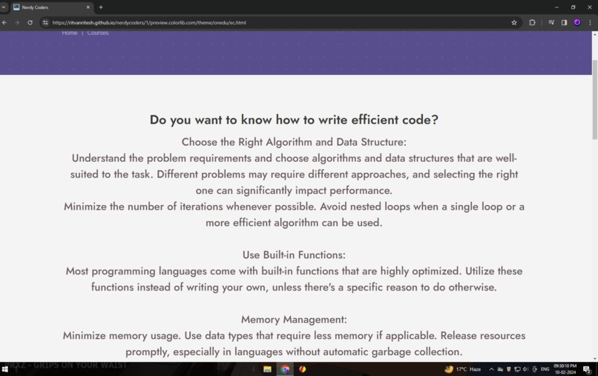The image size is (598, 376).
Task: Click the 'Use Built-in Functions:' subheading
Action: click(x=294, y=254)
